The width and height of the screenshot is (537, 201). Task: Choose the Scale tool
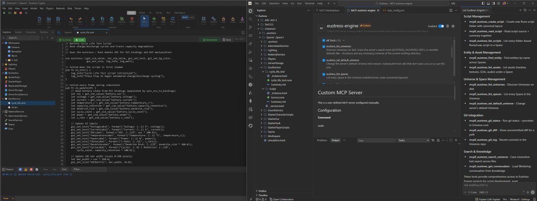point(163,20)
